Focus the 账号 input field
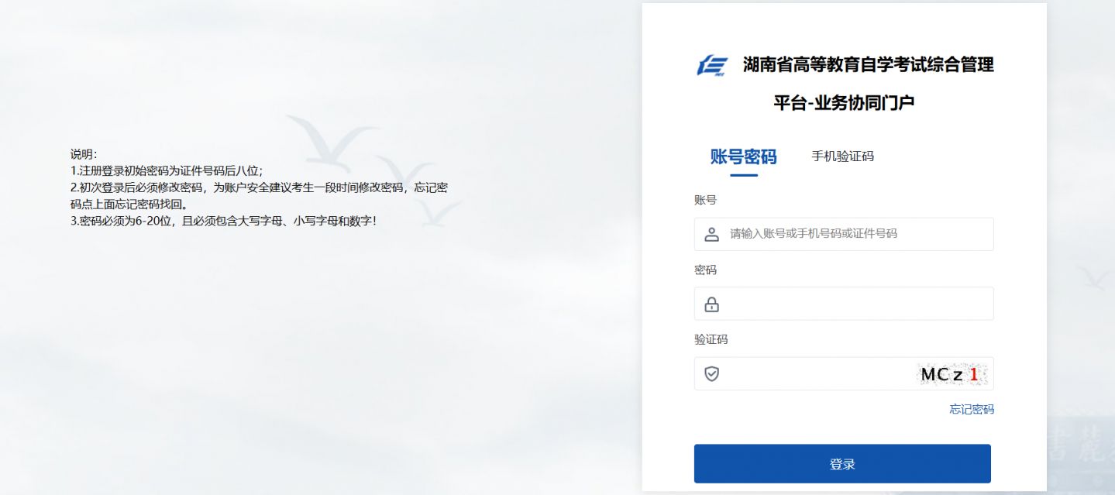 point(844,234)
